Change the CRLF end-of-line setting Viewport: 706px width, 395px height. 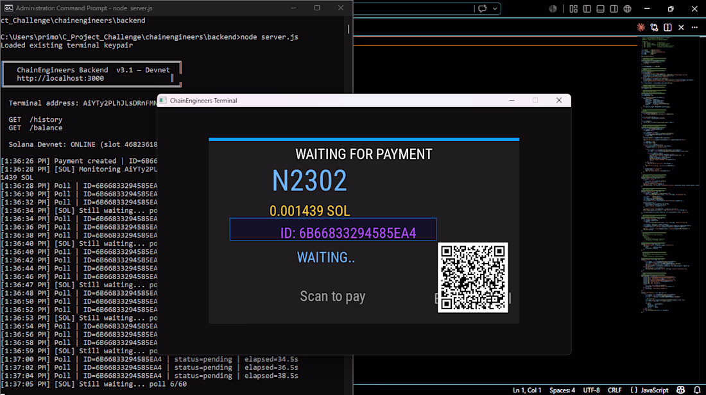pos(615,390)
